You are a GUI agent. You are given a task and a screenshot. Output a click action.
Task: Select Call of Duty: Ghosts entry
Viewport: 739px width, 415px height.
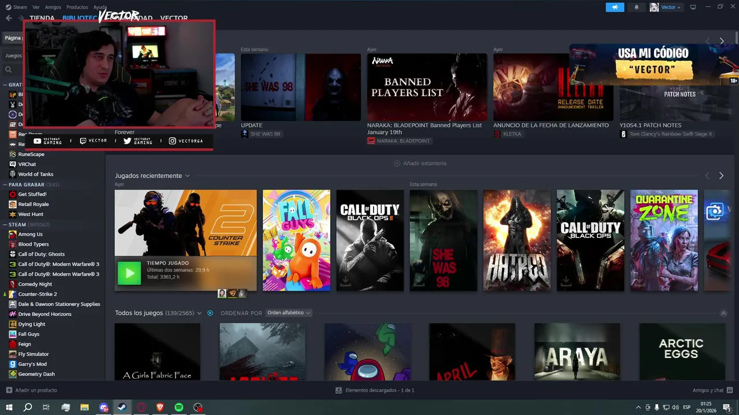(x=42, y=254)
